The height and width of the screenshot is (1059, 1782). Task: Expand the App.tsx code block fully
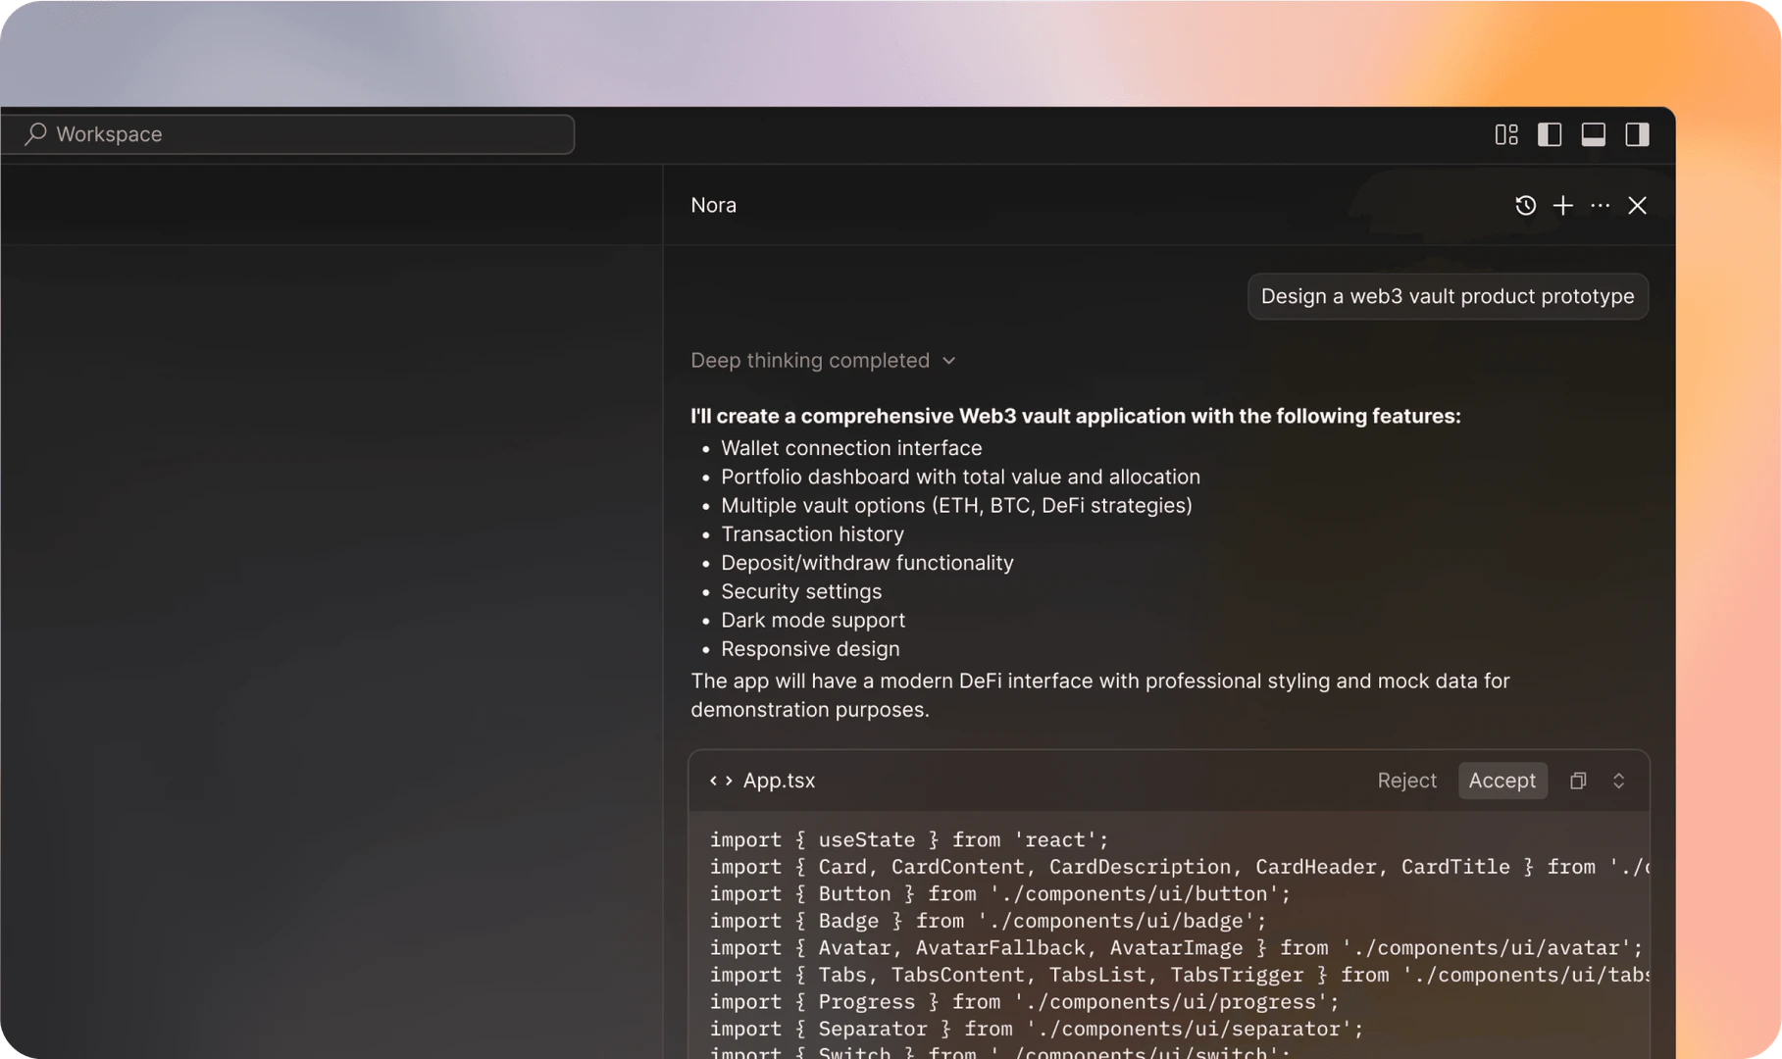click(1618, 781)
